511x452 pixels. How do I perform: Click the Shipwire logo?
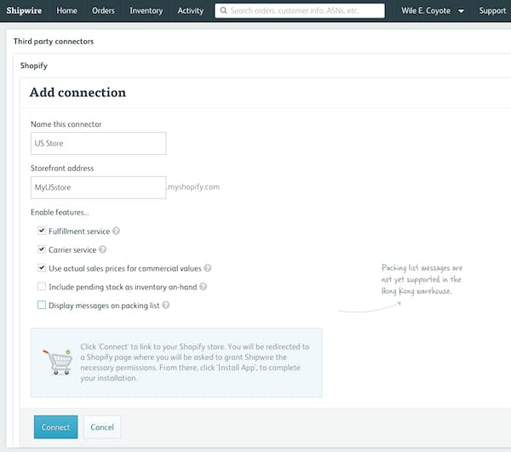24,11
